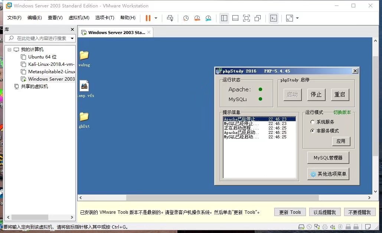Open stretch display dropdown arrow
Screen dimensions: 382x233
pyautogui.click(x=297, y=18)
